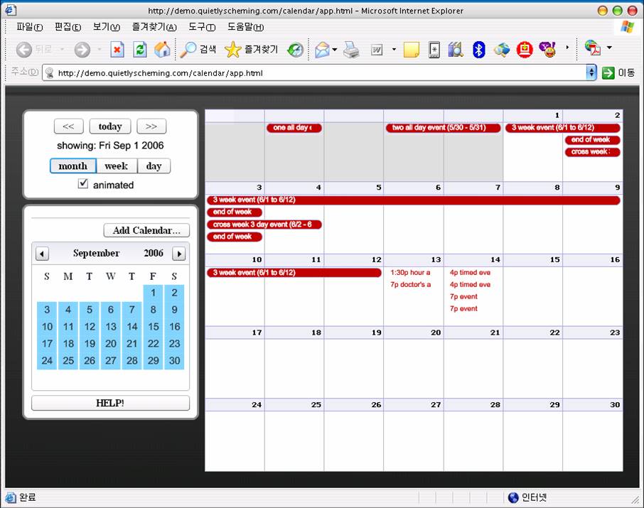Open the 도구(T) menu
This screenshot has width=644, height=508.
[202, 27]
